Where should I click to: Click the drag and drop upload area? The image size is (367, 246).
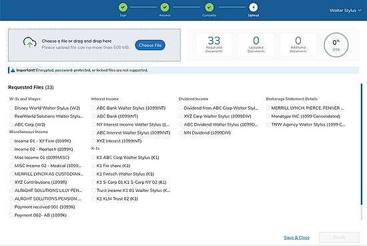94,45
